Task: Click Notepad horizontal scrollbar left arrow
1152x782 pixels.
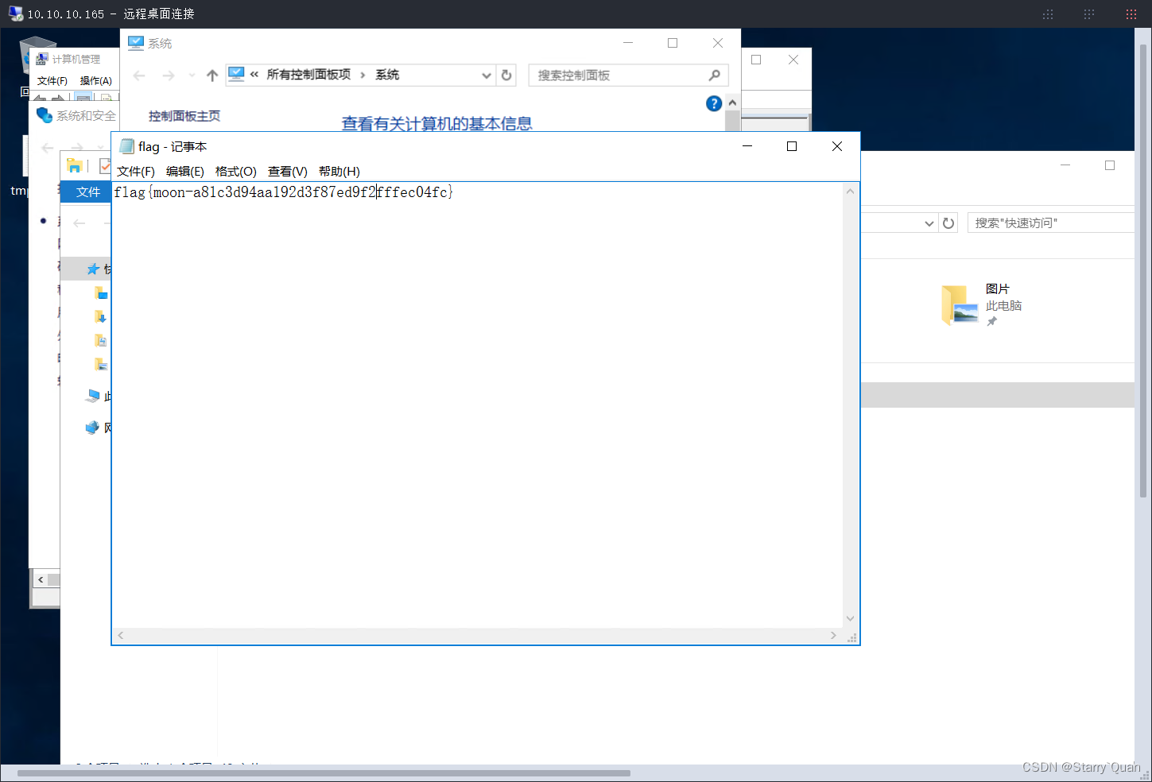Action: click(x=120, y=636)
